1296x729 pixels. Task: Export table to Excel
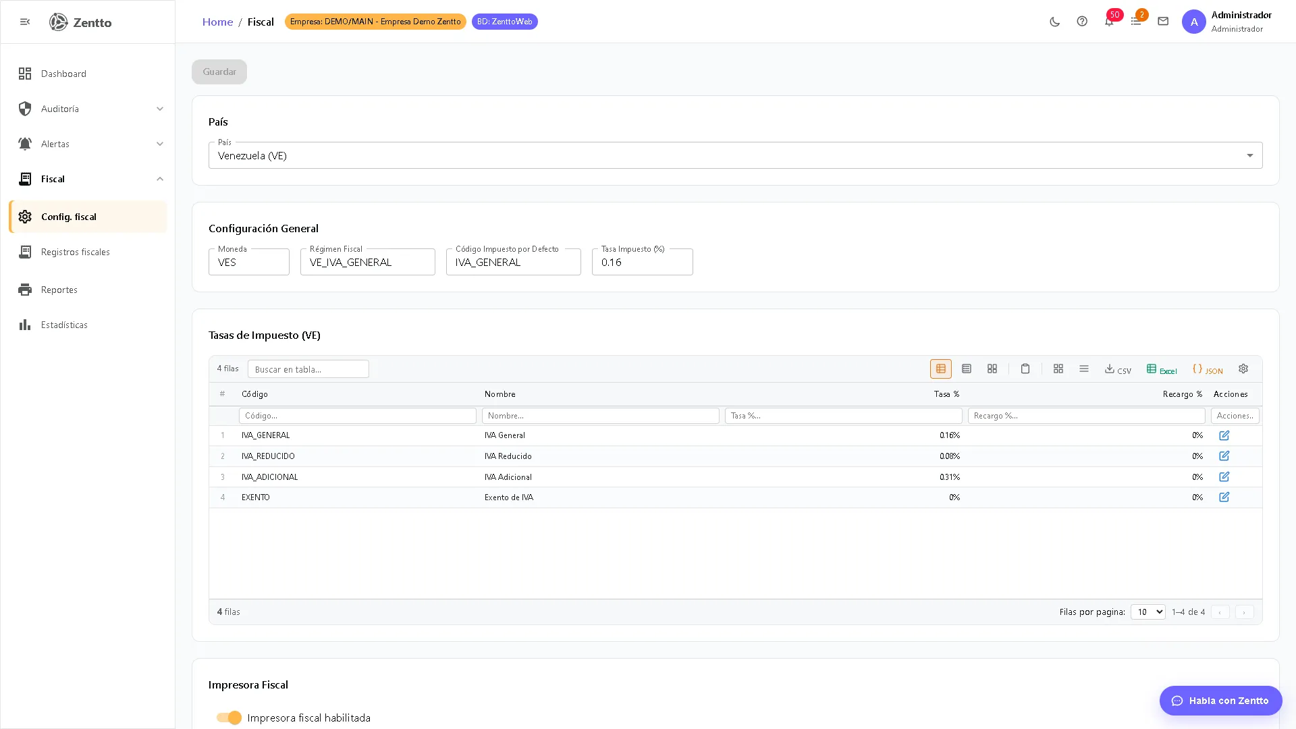click(x=1162, y=369)
